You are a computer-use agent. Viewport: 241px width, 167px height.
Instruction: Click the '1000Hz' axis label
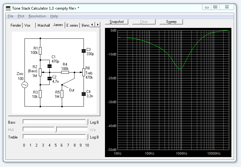[x=181, y=153]
